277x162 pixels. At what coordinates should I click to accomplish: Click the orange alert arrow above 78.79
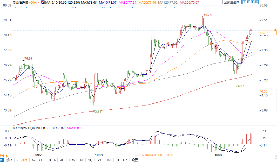275,29
